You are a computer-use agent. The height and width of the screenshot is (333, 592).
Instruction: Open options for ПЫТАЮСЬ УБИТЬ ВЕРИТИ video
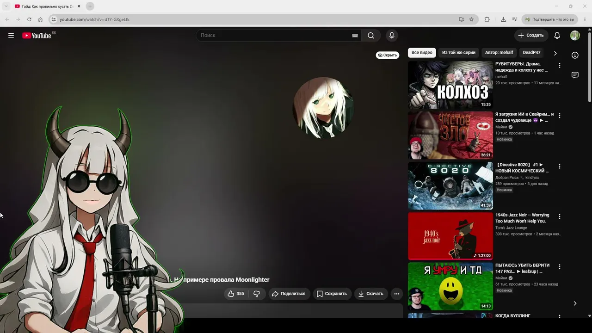(x=559, y=267)
